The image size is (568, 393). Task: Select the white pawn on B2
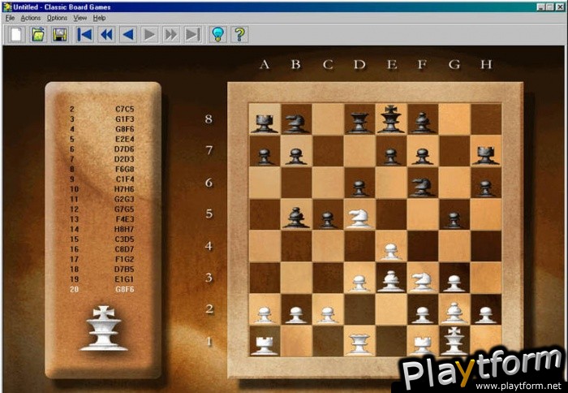pyautogui.click(x=296, y=315)
